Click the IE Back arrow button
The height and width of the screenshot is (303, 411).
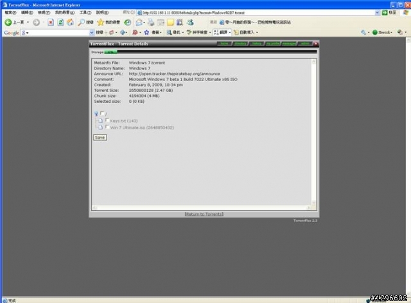pyautogui.click(x=8, y=23)
